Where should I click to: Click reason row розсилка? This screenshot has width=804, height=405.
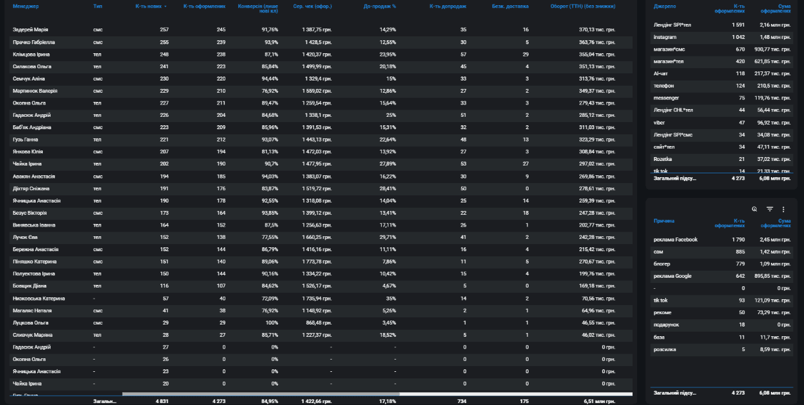pos(722,350)
